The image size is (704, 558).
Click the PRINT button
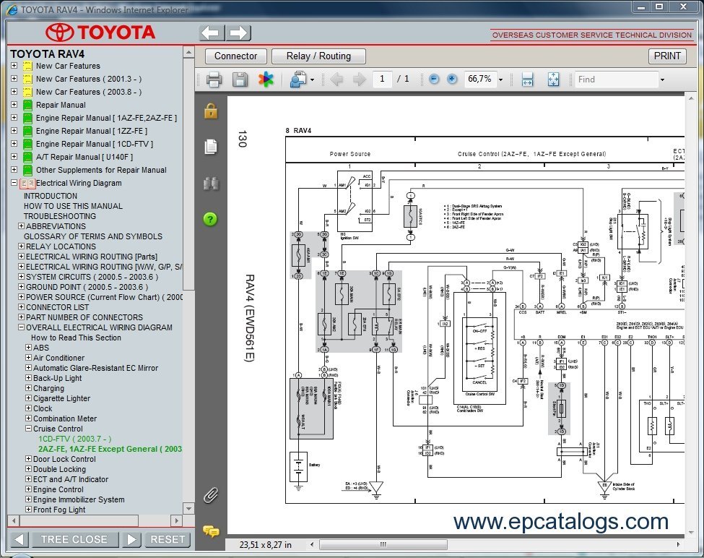click(667, 56)
